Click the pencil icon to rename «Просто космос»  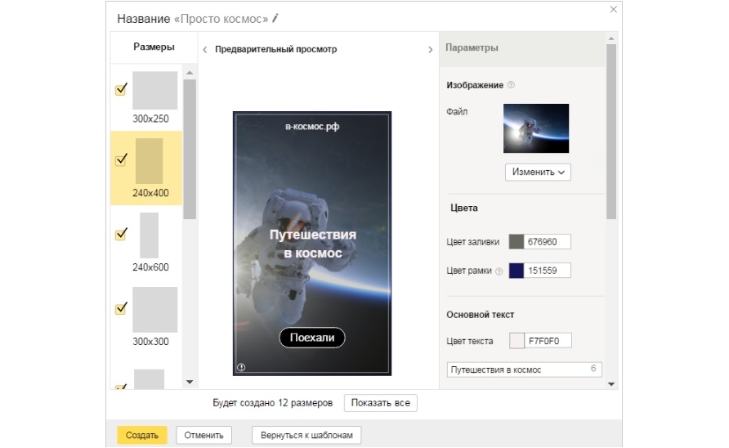point(275,18)
